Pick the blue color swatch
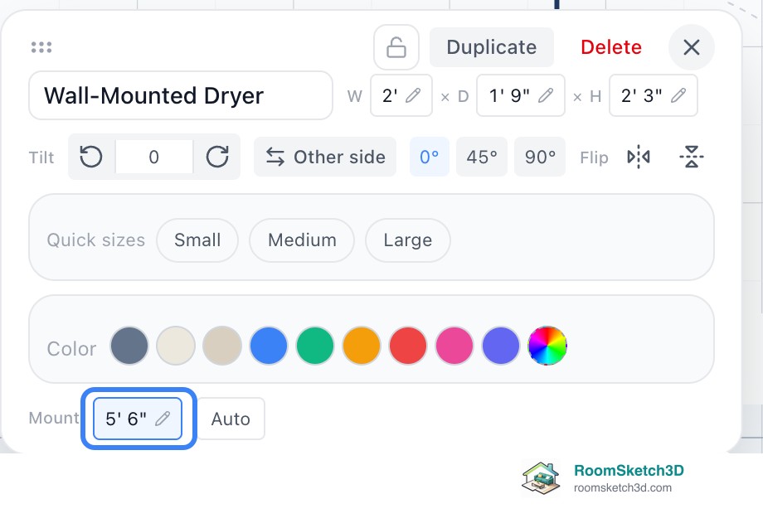The image size is (763, 528). (x=269, y=346)
